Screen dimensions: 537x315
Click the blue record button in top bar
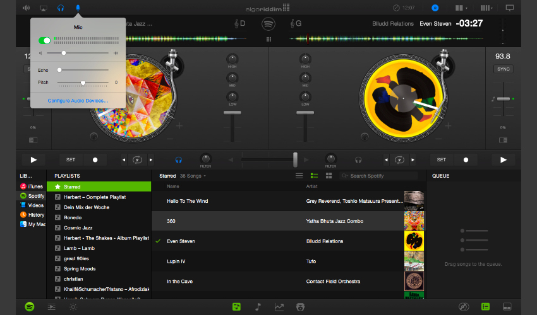[x=435, y=8]
